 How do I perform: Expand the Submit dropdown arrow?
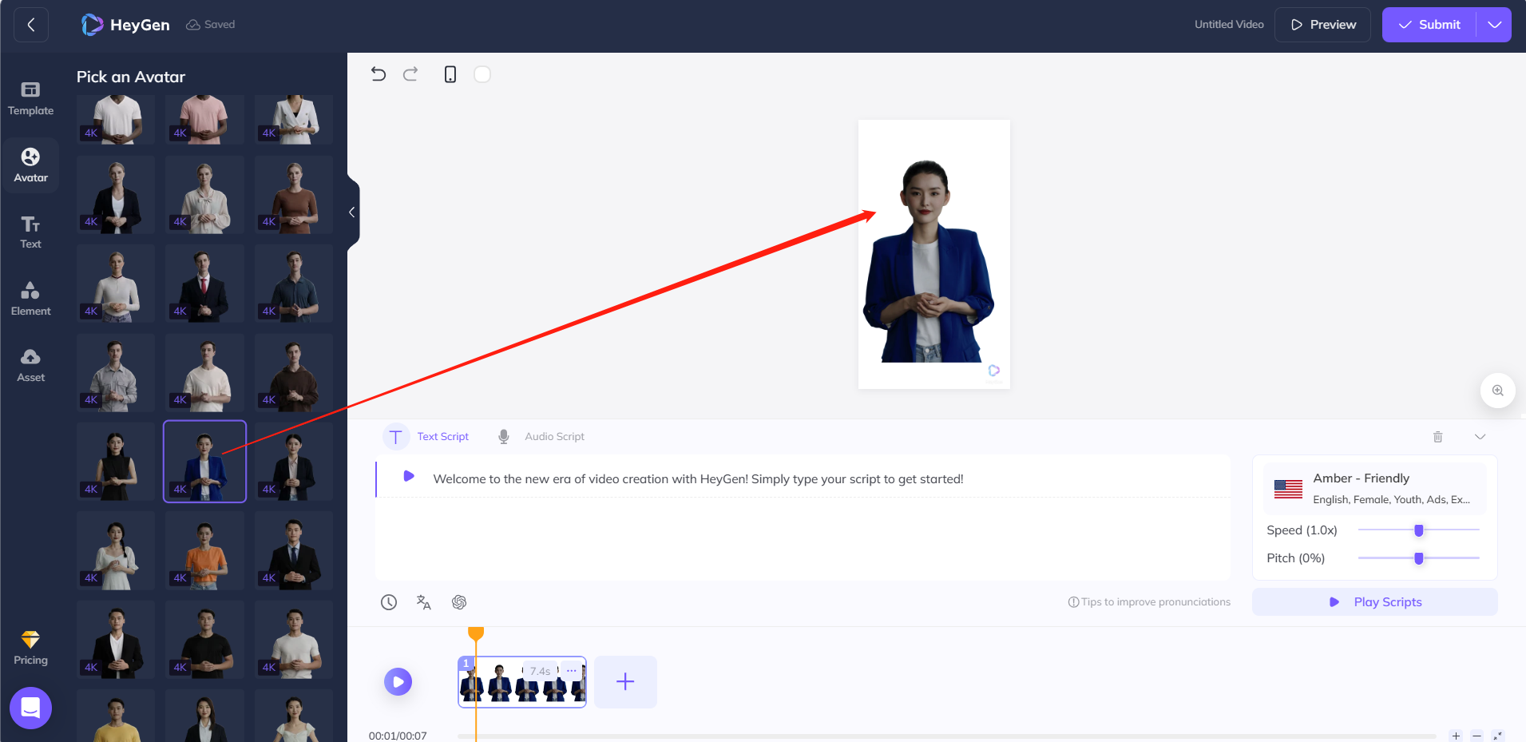click(x=1494, y=25)
